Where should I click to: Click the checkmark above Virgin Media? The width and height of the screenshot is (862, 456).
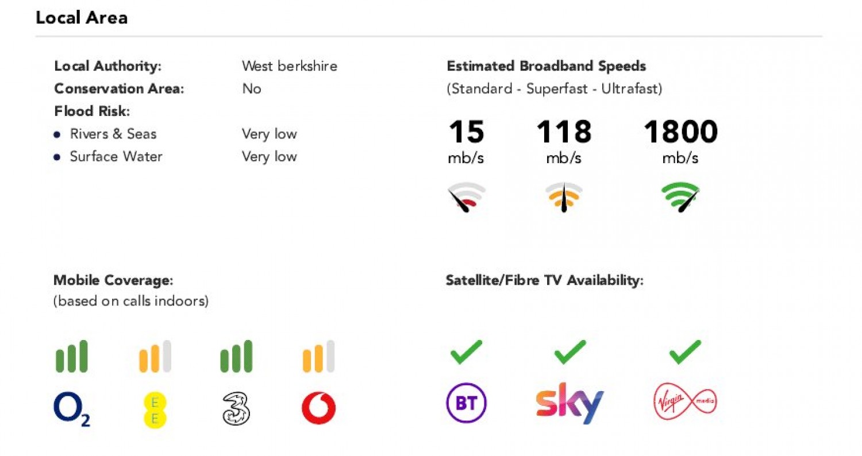(x=685, y=351)
